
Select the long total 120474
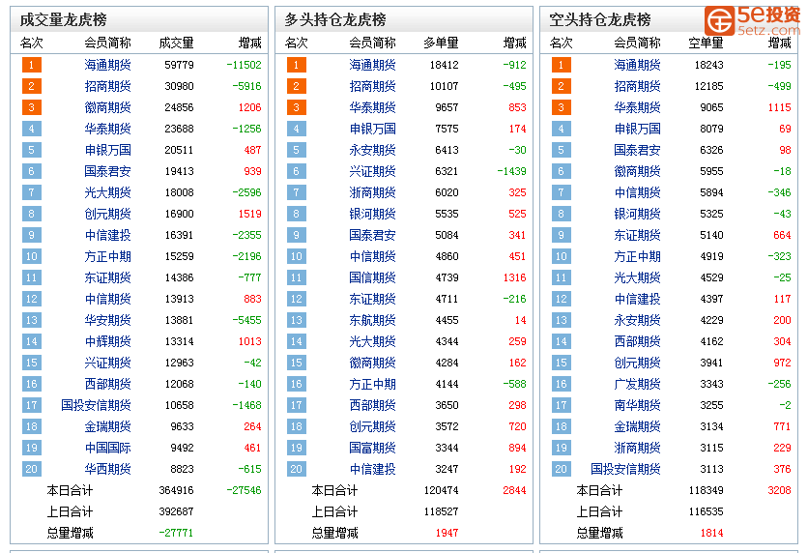[x=441, y=490]
